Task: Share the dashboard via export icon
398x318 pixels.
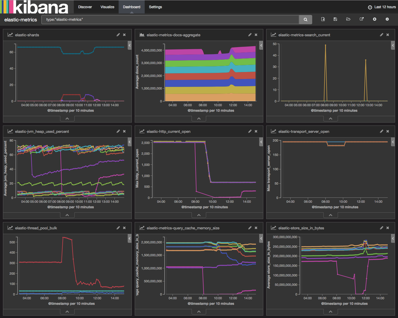Action: pos(362,19)
